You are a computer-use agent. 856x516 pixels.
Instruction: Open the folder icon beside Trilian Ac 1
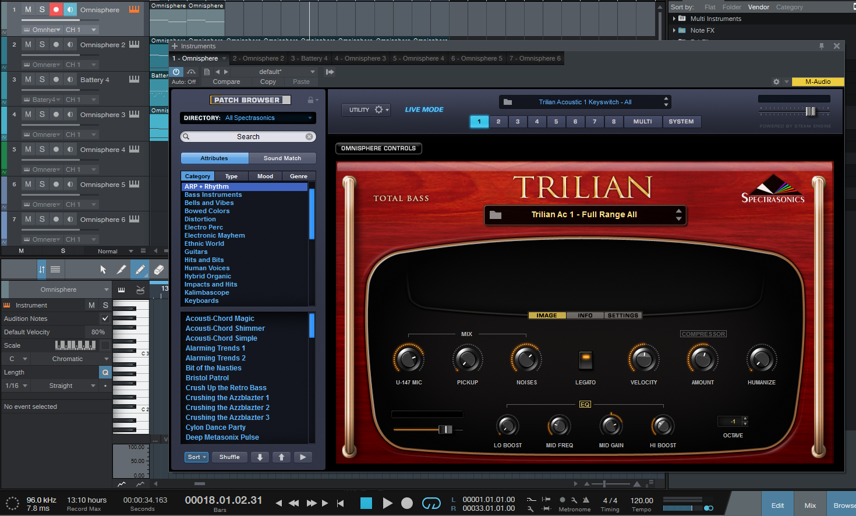click(x=496, y=215)
